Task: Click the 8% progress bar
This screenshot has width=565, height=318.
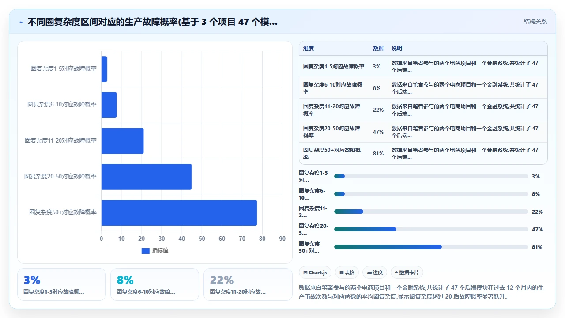Action: pos(431,194)
